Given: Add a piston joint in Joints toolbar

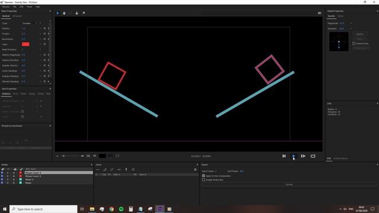Looking at the screenshot, I should click(x=112, y=170).
